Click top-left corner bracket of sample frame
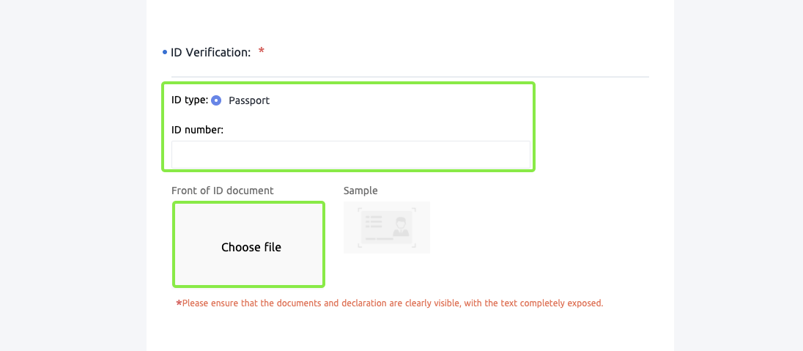Viewport: 803px width, 351px height. tap(360, 210)
